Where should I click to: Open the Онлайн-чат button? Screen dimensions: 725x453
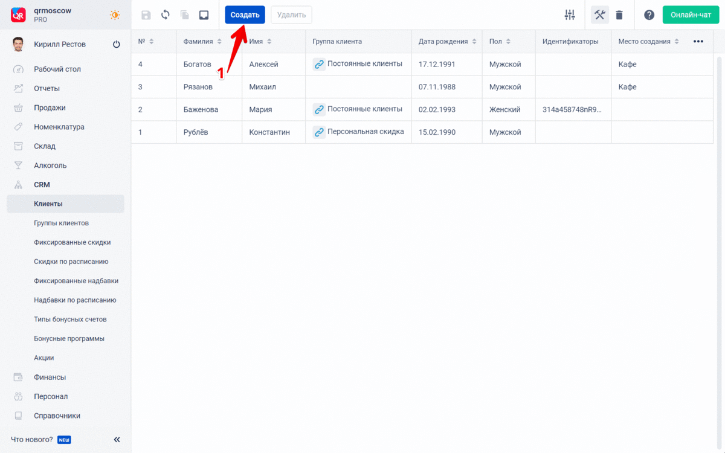[691, 15]
